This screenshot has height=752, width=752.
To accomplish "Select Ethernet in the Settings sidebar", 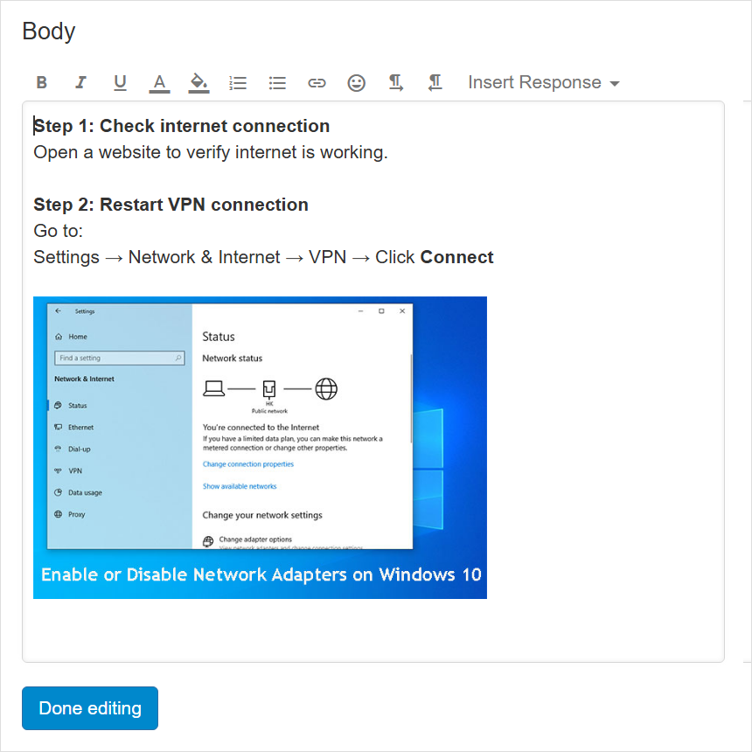I will [80, 427].
